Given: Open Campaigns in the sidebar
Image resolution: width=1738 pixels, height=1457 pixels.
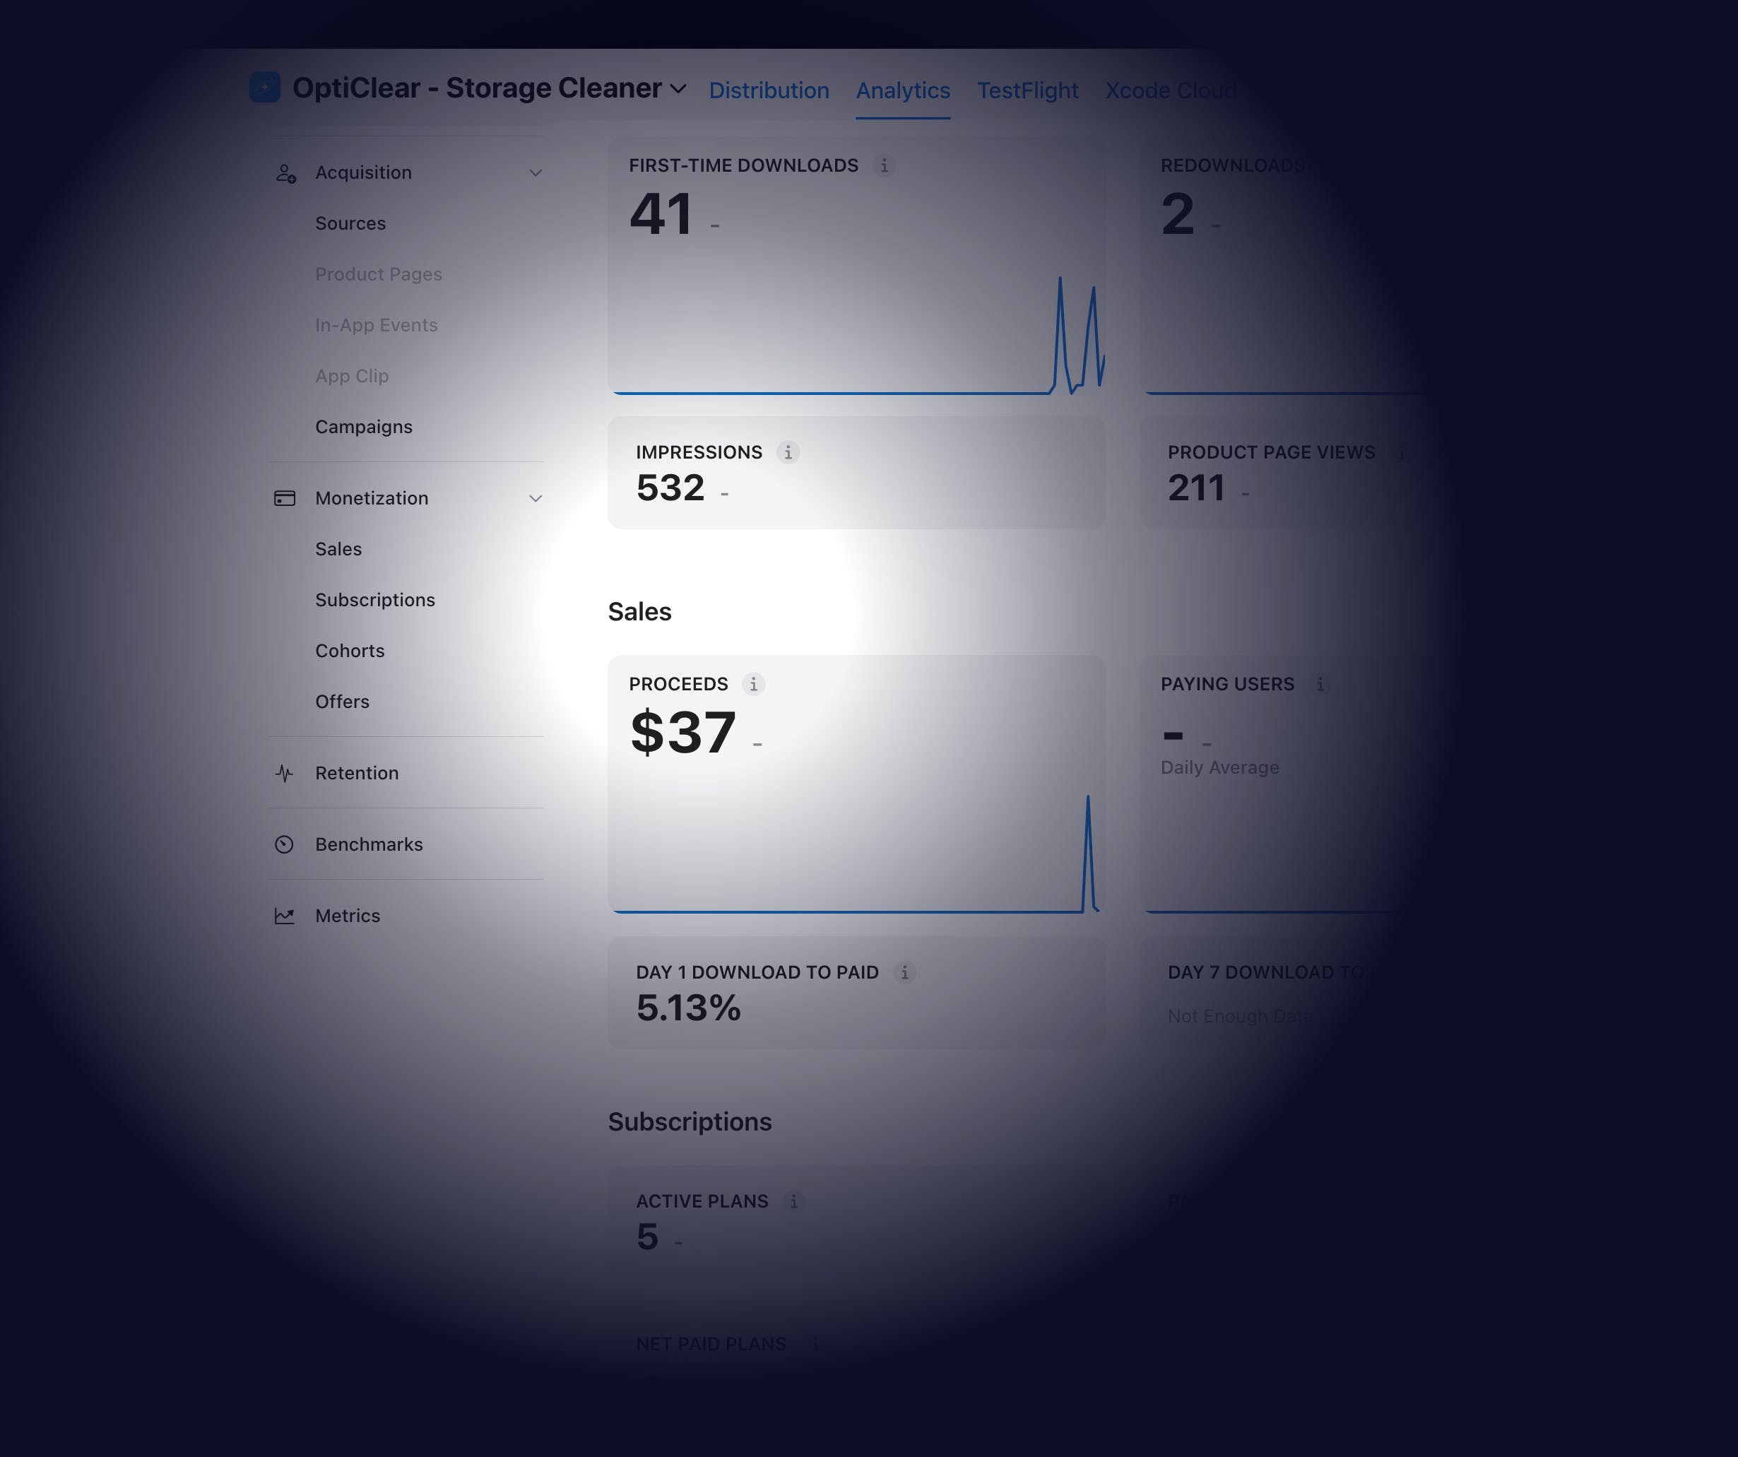Looking at the screenshot, I should 363,427.
